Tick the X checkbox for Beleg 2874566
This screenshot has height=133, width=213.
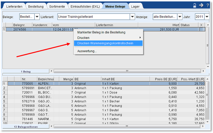coord(201,29)
